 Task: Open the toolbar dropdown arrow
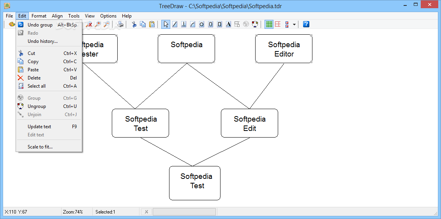(294, 25)
